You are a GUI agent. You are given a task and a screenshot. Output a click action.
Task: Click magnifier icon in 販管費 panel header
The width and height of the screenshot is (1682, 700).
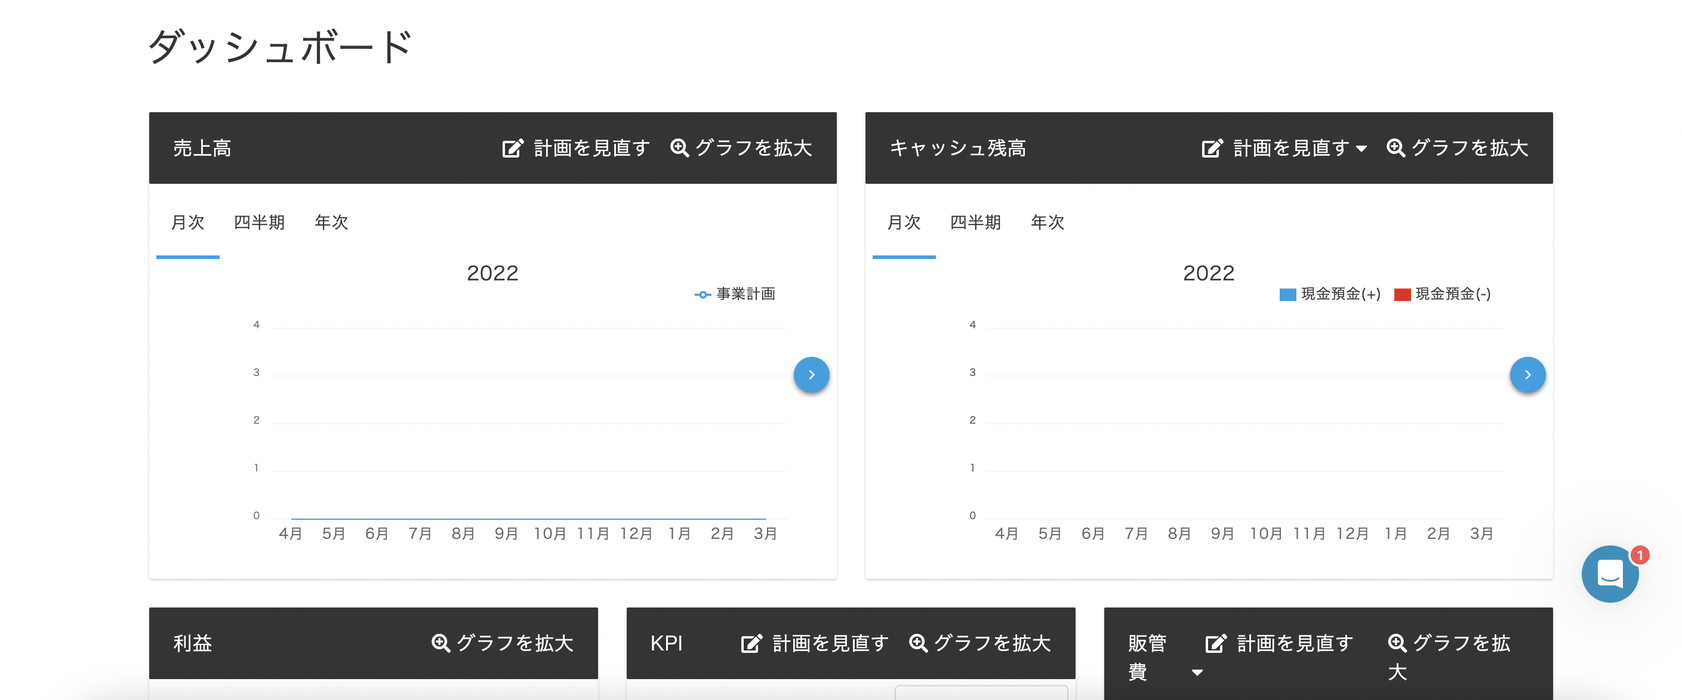1397,643
